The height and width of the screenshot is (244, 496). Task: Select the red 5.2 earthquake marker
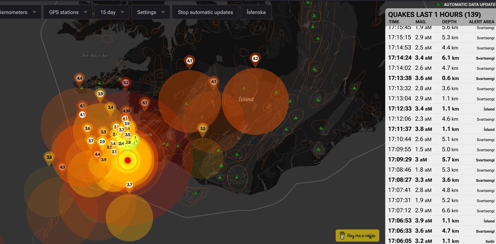pyautogui.click(x=125, y=82)
